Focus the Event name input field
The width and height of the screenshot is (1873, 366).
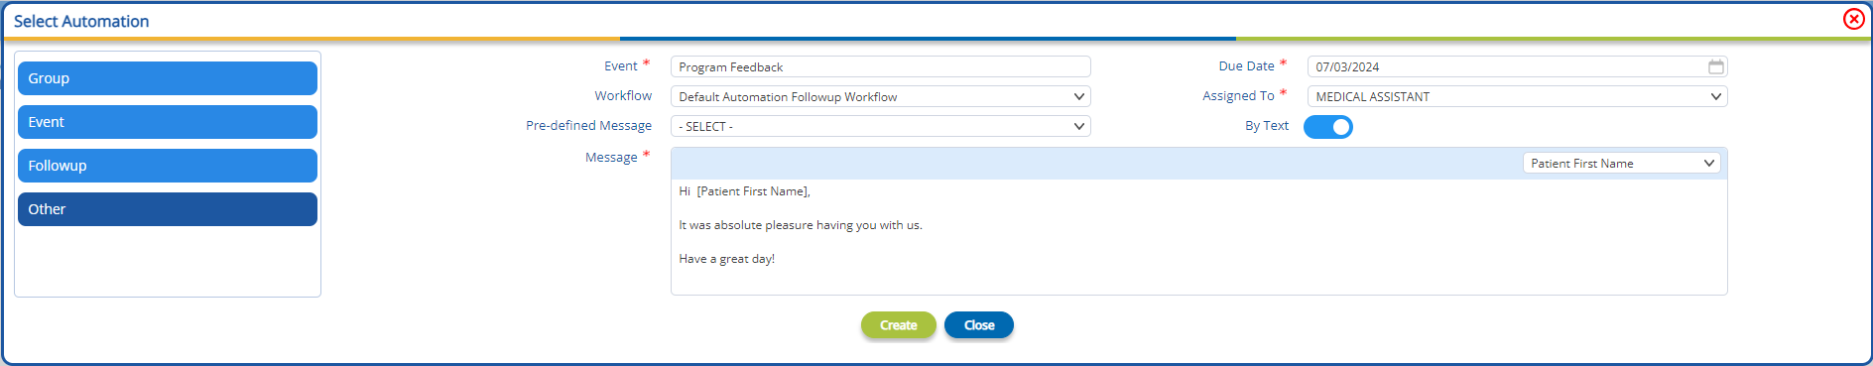pos(881,66)
